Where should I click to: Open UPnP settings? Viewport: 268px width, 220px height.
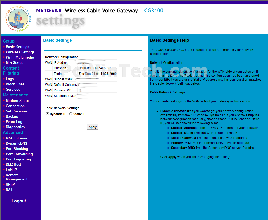tap(10, 184)
